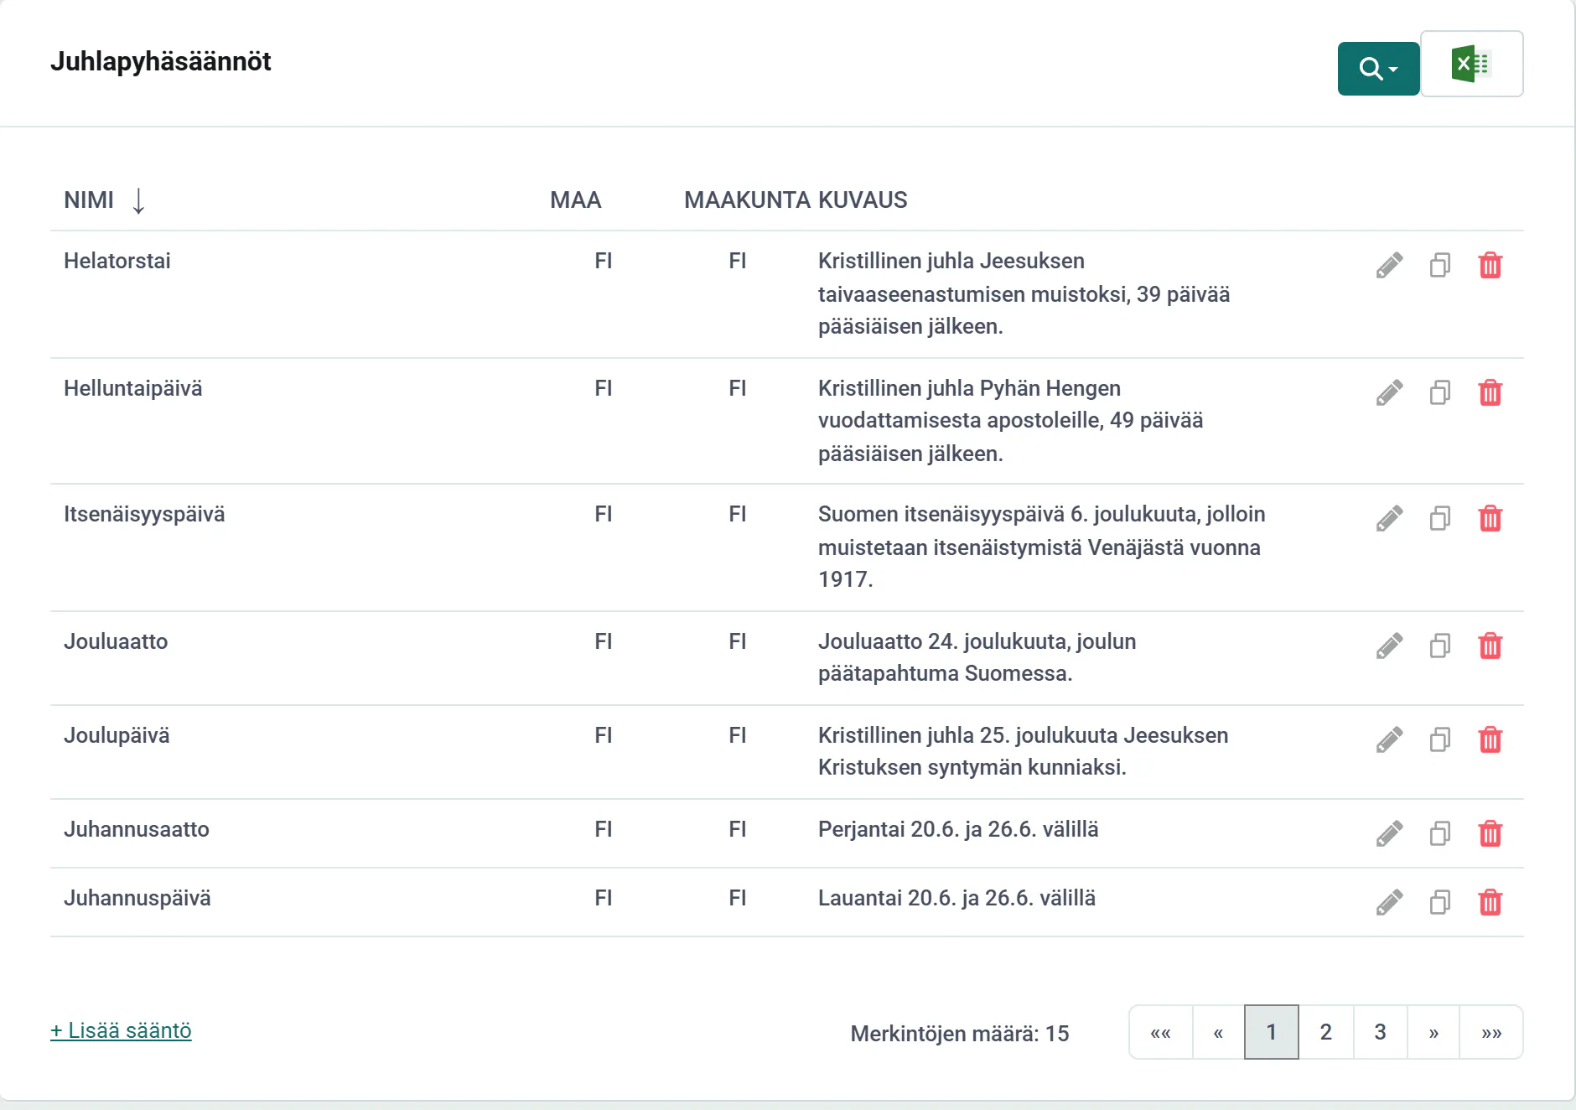Edit the Itsenäisyyspäivä rule with its pencil icon
The height and width of the screenshot is (1110, 1576).
click(x=1389, y=519)
